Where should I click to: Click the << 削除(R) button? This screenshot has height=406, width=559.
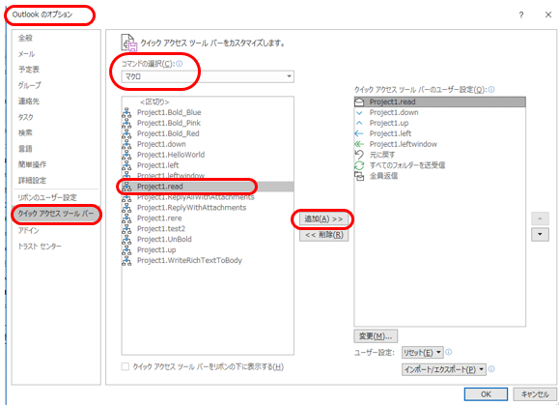click(x=323, y=235)
